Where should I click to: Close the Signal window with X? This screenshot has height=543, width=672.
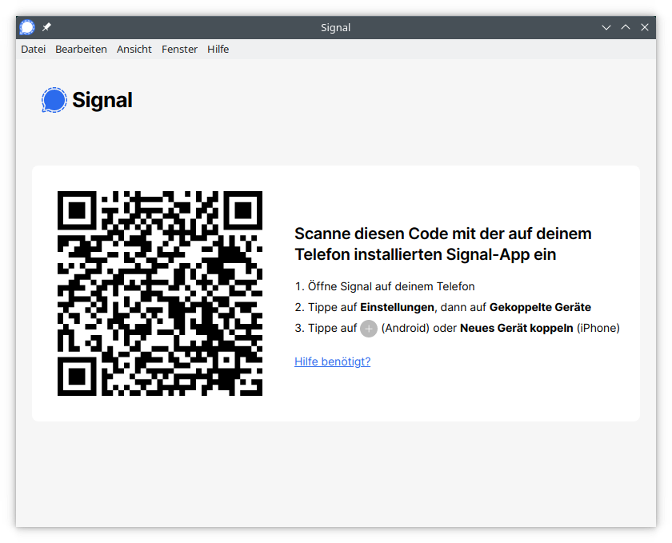(645, 27)
